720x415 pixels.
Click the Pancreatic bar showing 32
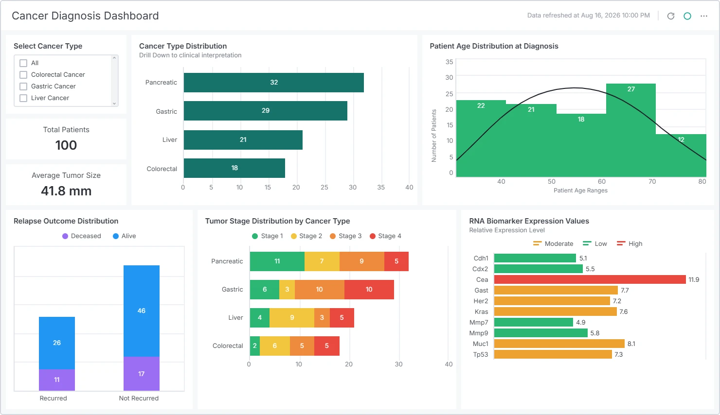point(274,83)
